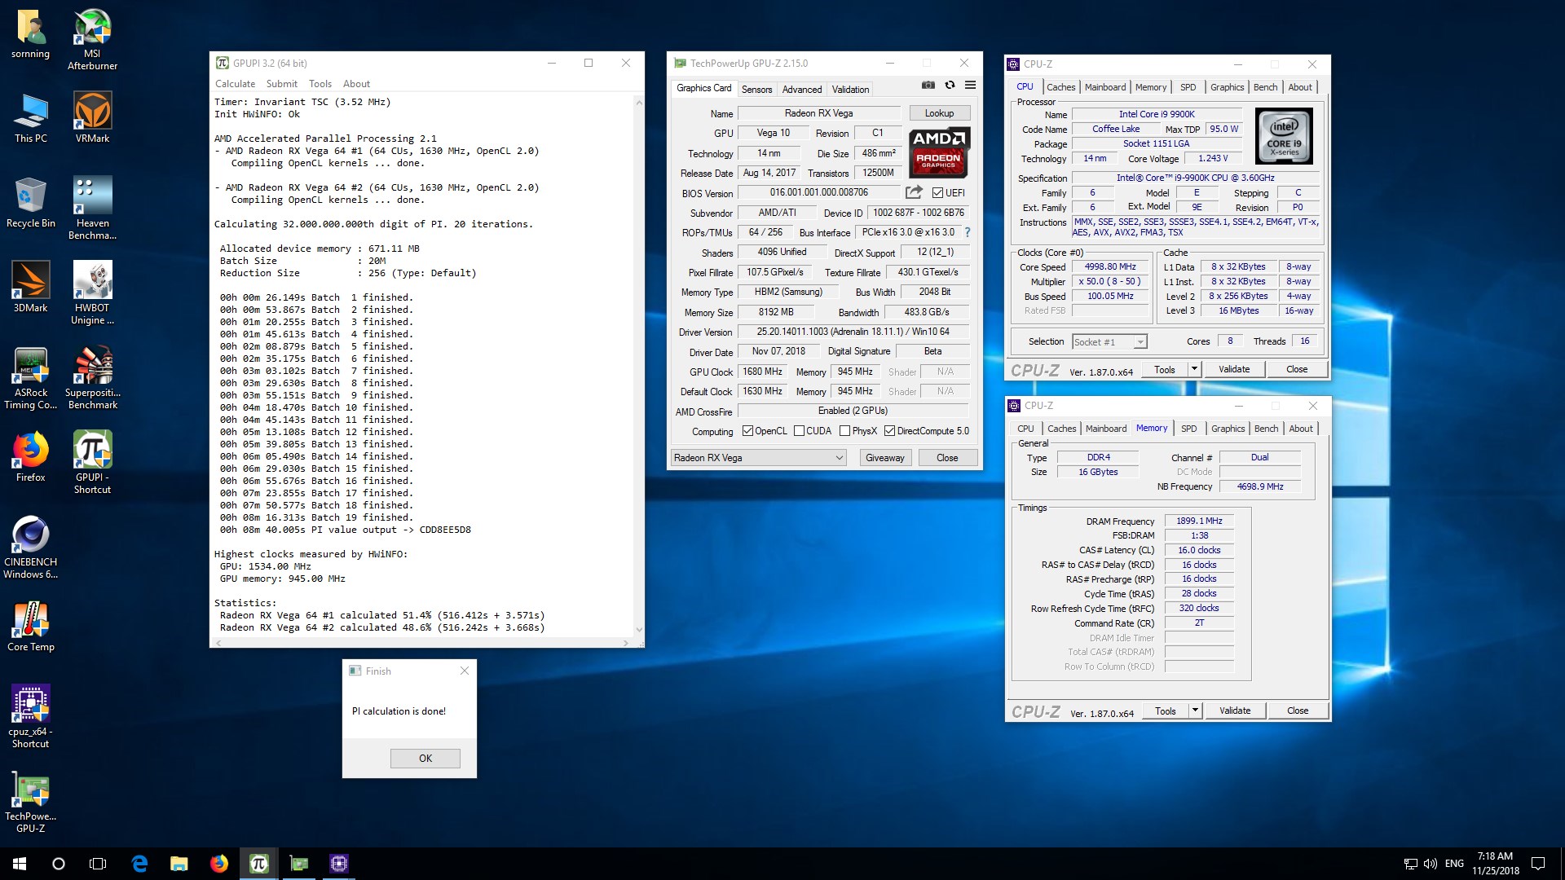Viewport: 1565px width, 880px height.
Task: Open the Tools menu in GPUPI
Action: coord(320,84)
